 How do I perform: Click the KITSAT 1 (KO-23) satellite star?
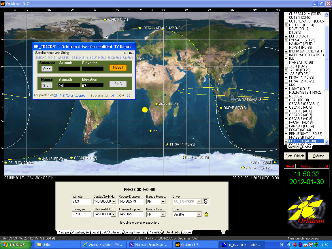tap(167, 144)
